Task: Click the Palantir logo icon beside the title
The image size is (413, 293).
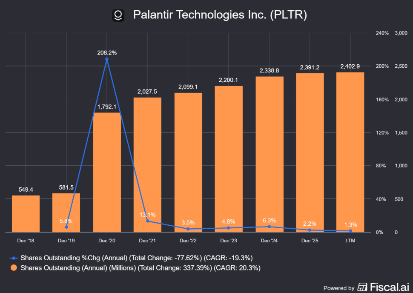Action: (x=118, y=15)
